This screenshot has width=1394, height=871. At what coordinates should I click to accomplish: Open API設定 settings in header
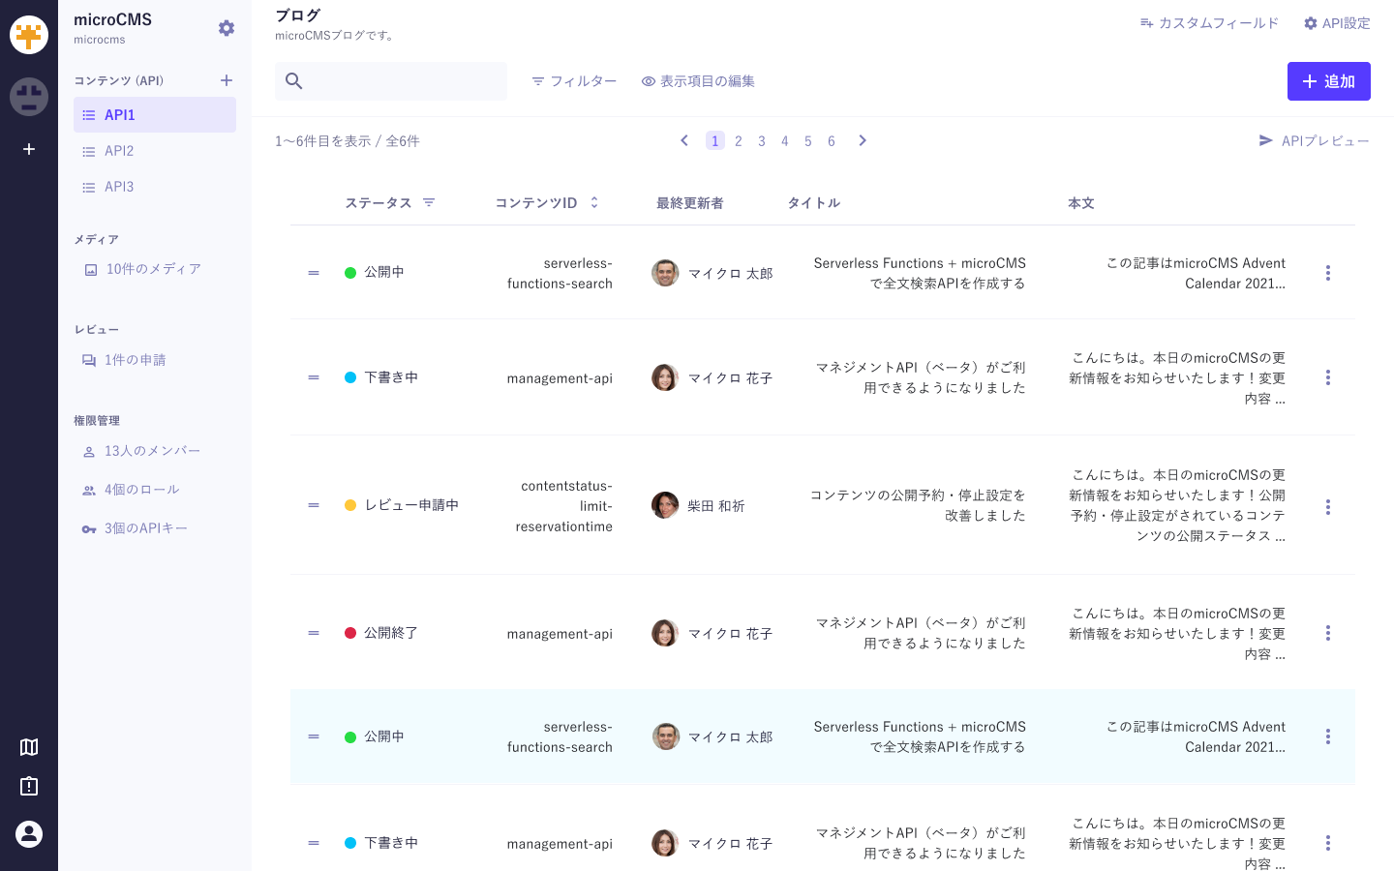pos(1337,23)
